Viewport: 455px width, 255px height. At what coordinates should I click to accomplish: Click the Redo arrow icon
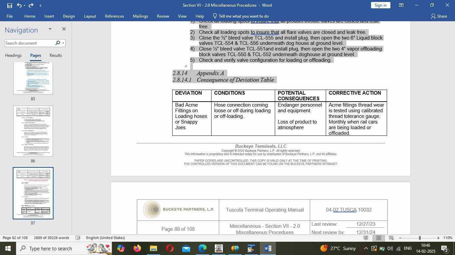[x=31, y=5]
